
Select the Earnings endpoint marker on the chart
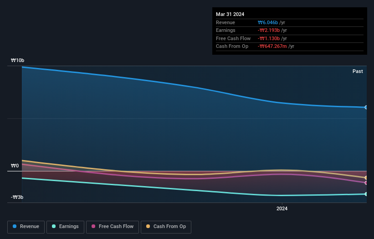pos(366,194)
